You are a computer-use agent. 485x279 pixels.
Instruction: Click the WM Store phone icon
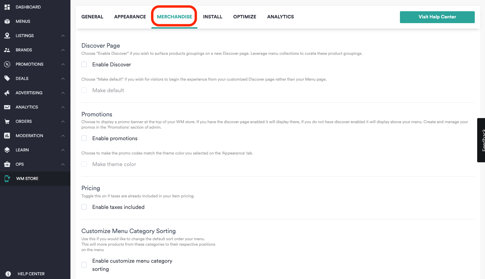coord(7,179)
